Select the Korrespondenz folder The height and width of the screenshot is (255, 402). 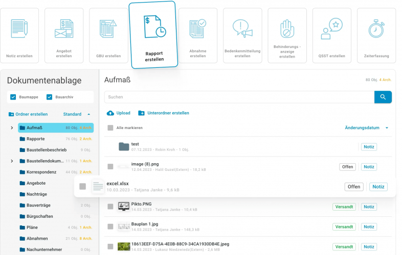click(56, 172)
